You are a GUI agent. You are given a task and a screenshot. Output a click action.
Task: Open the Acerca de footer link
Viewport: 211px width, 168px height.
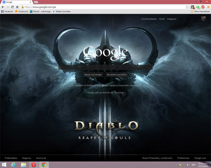tap(41, 158)
